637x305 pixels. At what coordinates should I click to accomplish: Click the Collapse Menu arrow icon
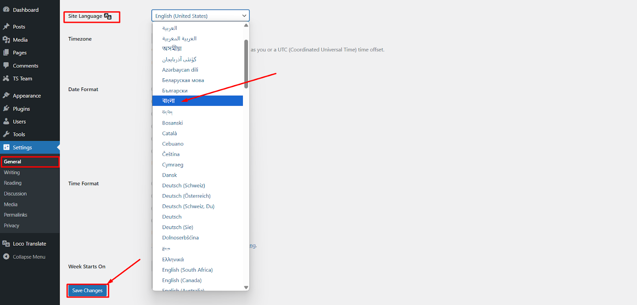click(x=6, y=256)
